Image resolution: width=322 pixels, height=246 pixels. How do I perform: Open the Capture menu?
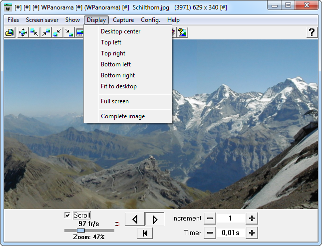(x=123, y=20)
